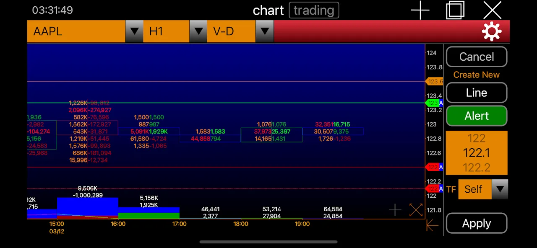The height and width of the screenshot is (248, 537).
Task: Jump to latest bar with orange arrow
Action: pos(432,225)
